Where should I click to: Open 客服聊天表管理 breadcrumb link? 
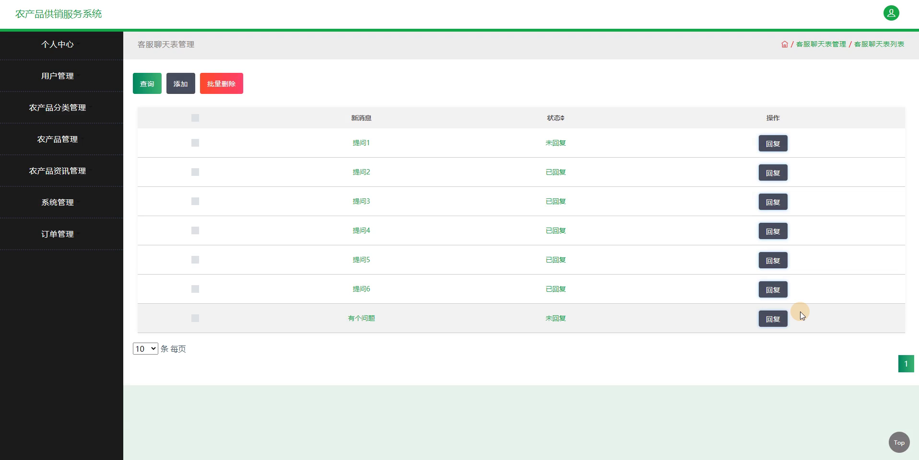click(x=821, y=44)
